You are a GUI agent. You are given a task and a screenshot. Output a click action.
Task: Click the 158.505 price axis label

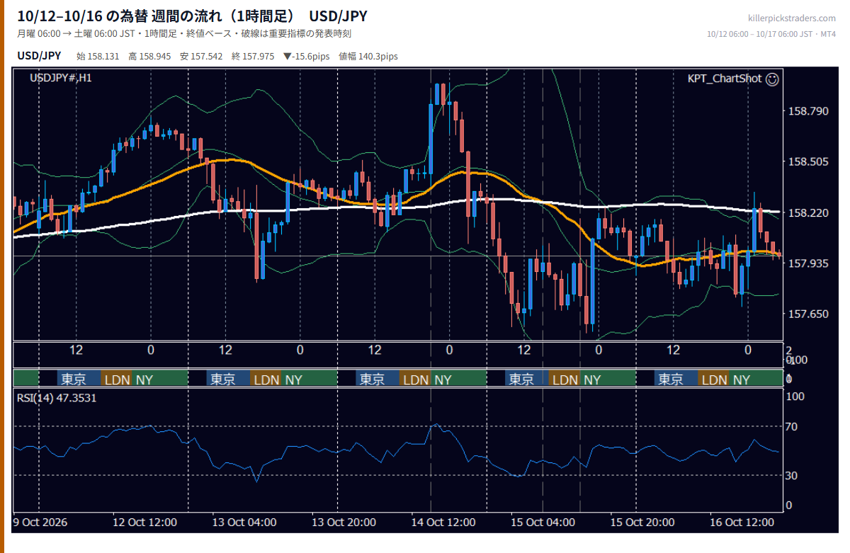(x=808, y=162)
